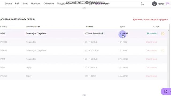Click the clock icon in PZM Тинькофф, Сбербанк row

pyautogui.click(x=163, y=34)
